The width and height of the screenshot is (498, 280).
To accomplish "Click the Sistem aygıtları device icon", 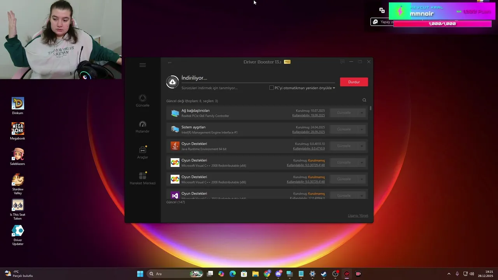I will [x=175, y=129].
